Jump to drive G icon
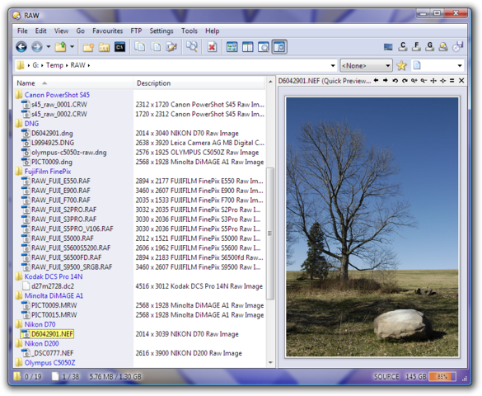This screenshot has width=482, height=396. 429,46
